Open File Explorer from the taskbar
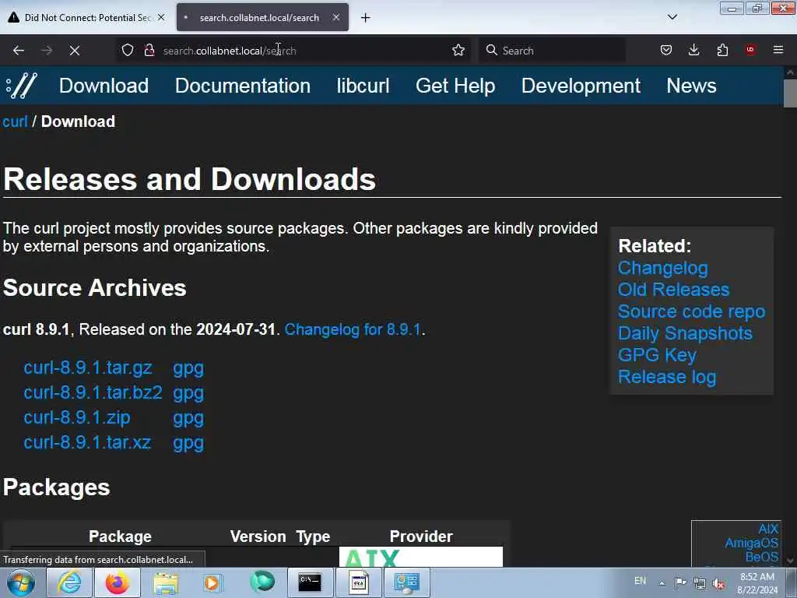Viewport: 797px width, 598px height. (x=166, y=582)
